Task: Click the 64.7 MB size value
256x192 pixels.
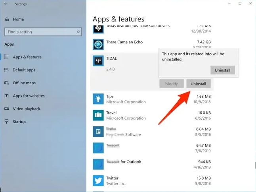Action: click(x=203, y=145)
